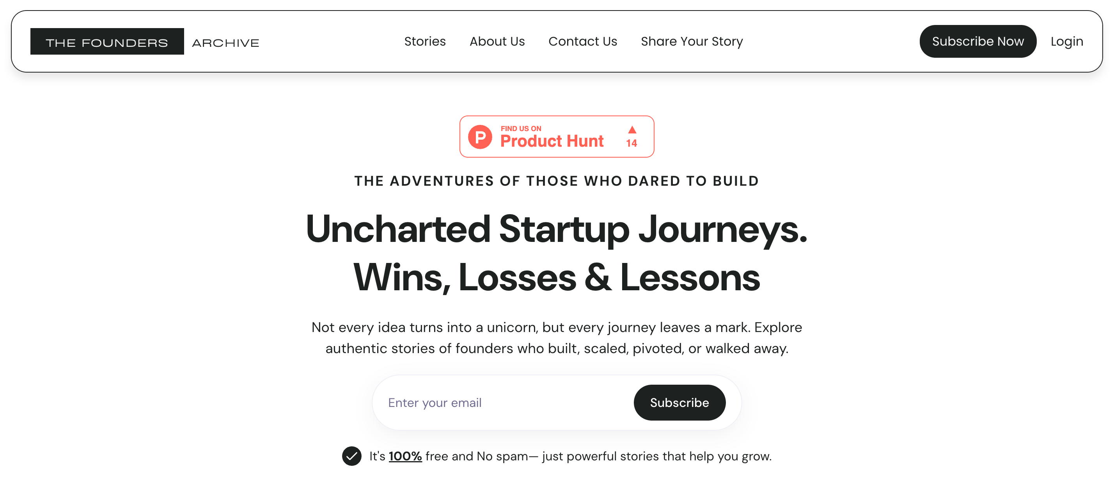This screenshot has height=483, width=1114.
Task: Click the Login link
Action: [1066, 41]
